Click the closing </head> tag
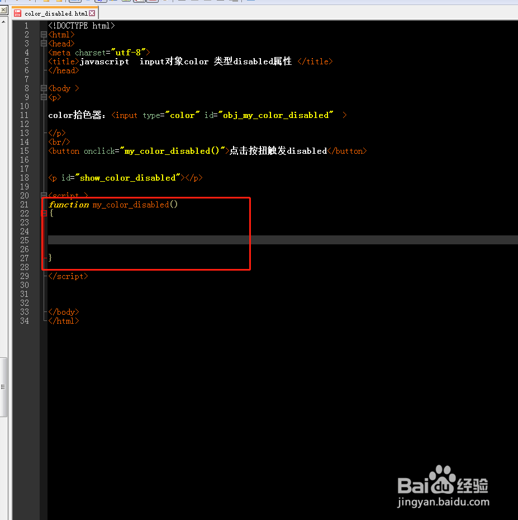This screenshot has height=520, width=518. (x=64, y=70)
